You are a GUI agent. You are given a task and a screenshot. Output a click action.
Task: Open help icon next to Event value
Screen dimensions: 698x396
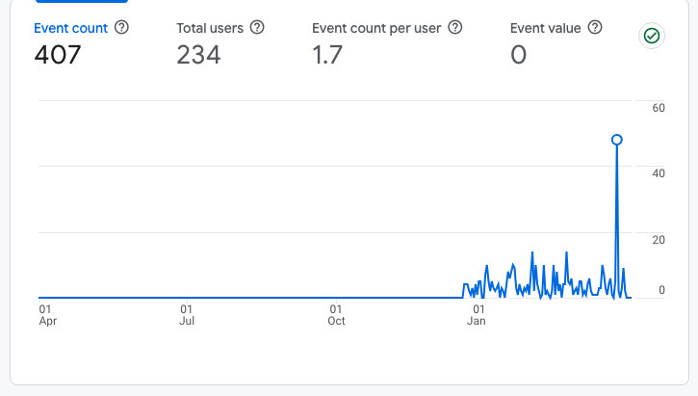595,28
